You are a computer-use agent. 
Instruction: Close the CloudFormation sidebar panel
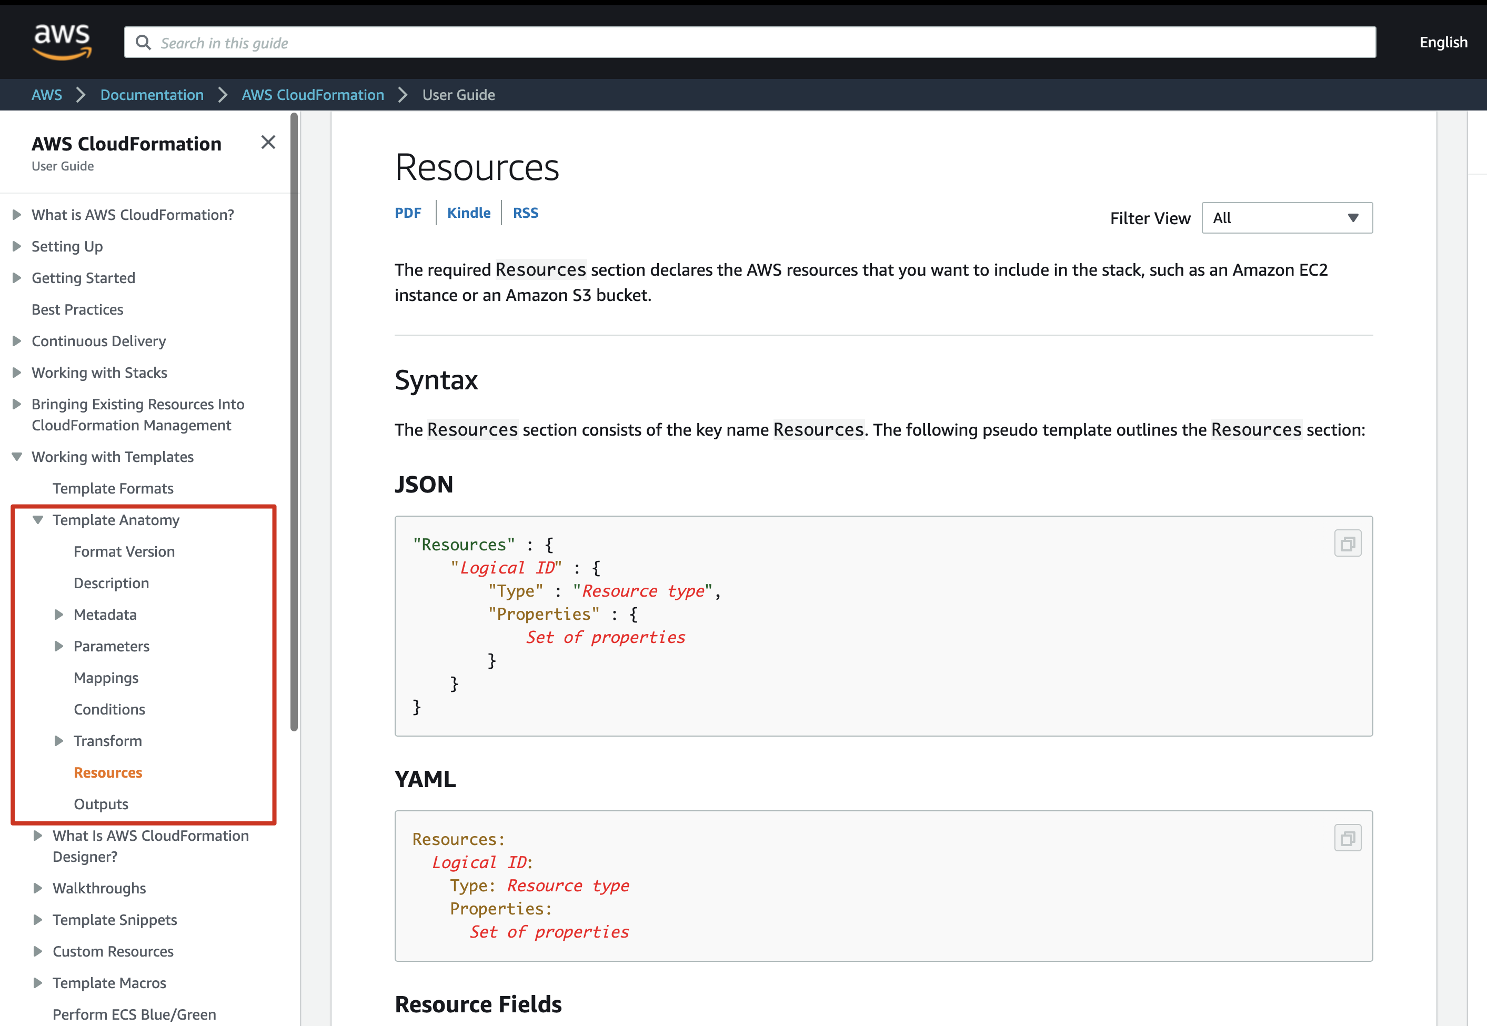point(268,142)
